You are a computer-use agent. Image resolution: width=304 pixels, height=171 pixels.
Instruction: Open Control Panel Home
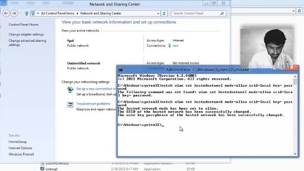pyautogui.click(x=23, y=24)
